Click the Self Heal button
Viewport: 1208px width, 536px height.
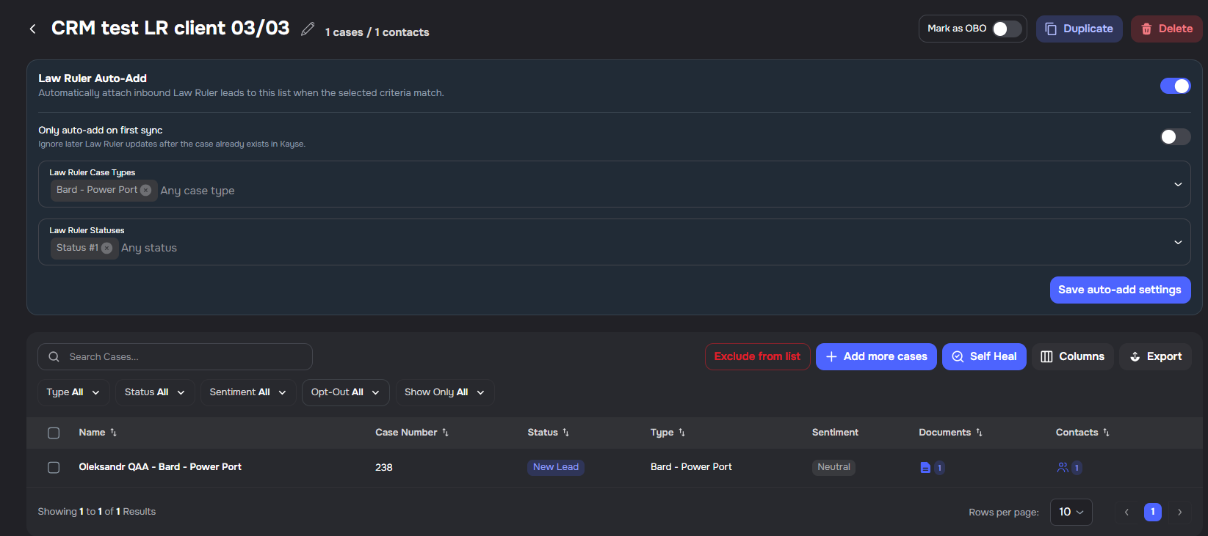pyautogui.click(x=984, y=356)
